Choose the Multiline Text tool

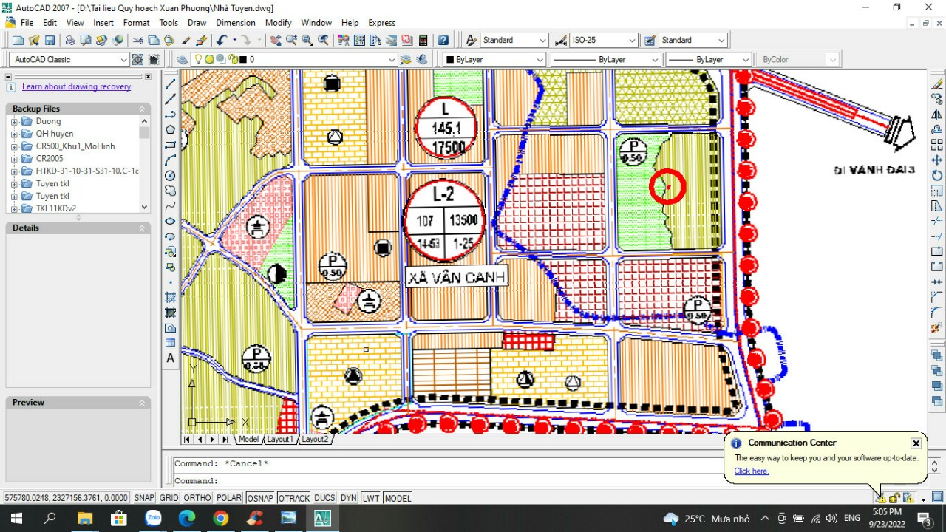coord(171,358)
